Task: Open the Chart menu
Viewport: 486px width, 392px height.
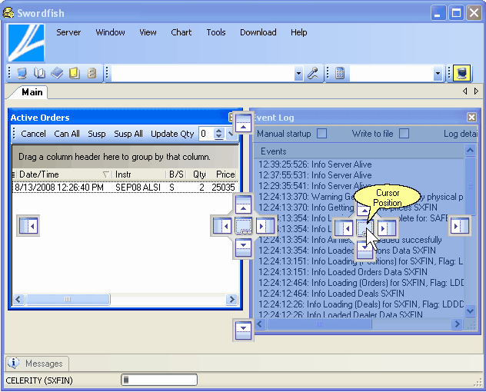Action: (181, 32)
